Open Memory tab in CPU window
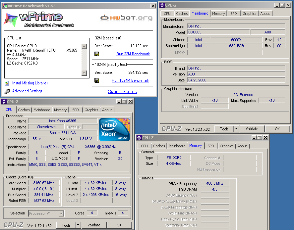This screenshot has height=230, width=294. 60,110
